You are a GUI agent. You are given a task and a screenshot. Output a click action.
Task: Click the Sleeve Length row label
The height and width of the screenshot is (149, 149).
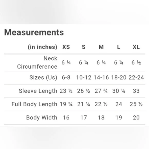tap(38, 91)
